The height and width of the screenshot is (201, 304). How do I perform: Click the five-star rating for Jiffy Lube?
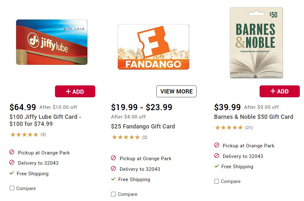24,135
